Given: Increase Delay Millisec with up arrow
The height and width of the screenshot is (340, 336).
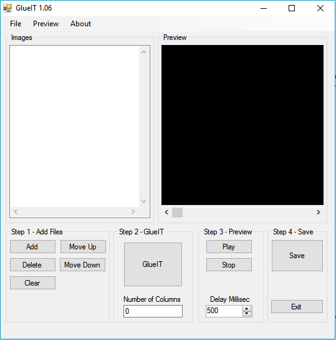Looking at the screenshot, I should [247, 308].
